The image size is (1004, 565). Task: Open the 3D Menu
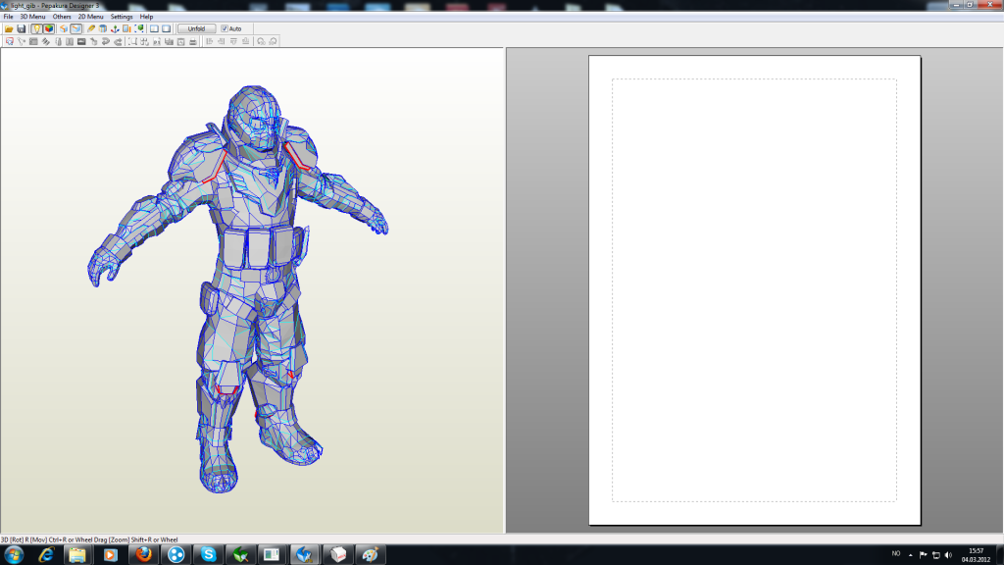(32, 17)
